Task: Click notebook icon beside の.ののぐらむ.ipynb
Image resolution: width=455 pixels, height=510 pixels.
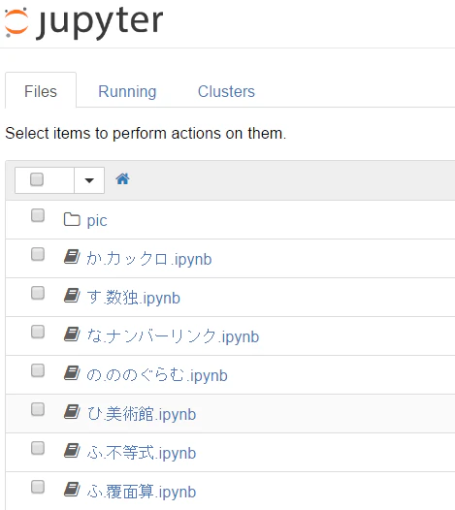Action: pos(72,372)
